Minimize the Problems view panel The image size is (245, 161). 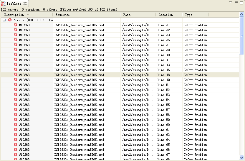(x=236, y=2)
